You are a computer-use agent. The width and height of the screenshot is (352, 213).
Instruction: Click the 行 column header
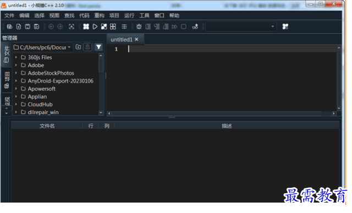tap(90, 126)
